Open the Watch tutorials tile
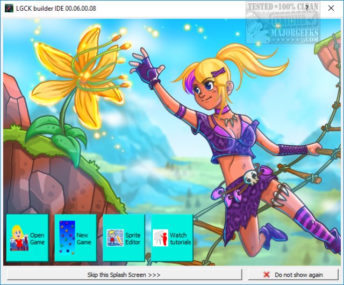Screen dimensions: 344x285 [172, 238]
